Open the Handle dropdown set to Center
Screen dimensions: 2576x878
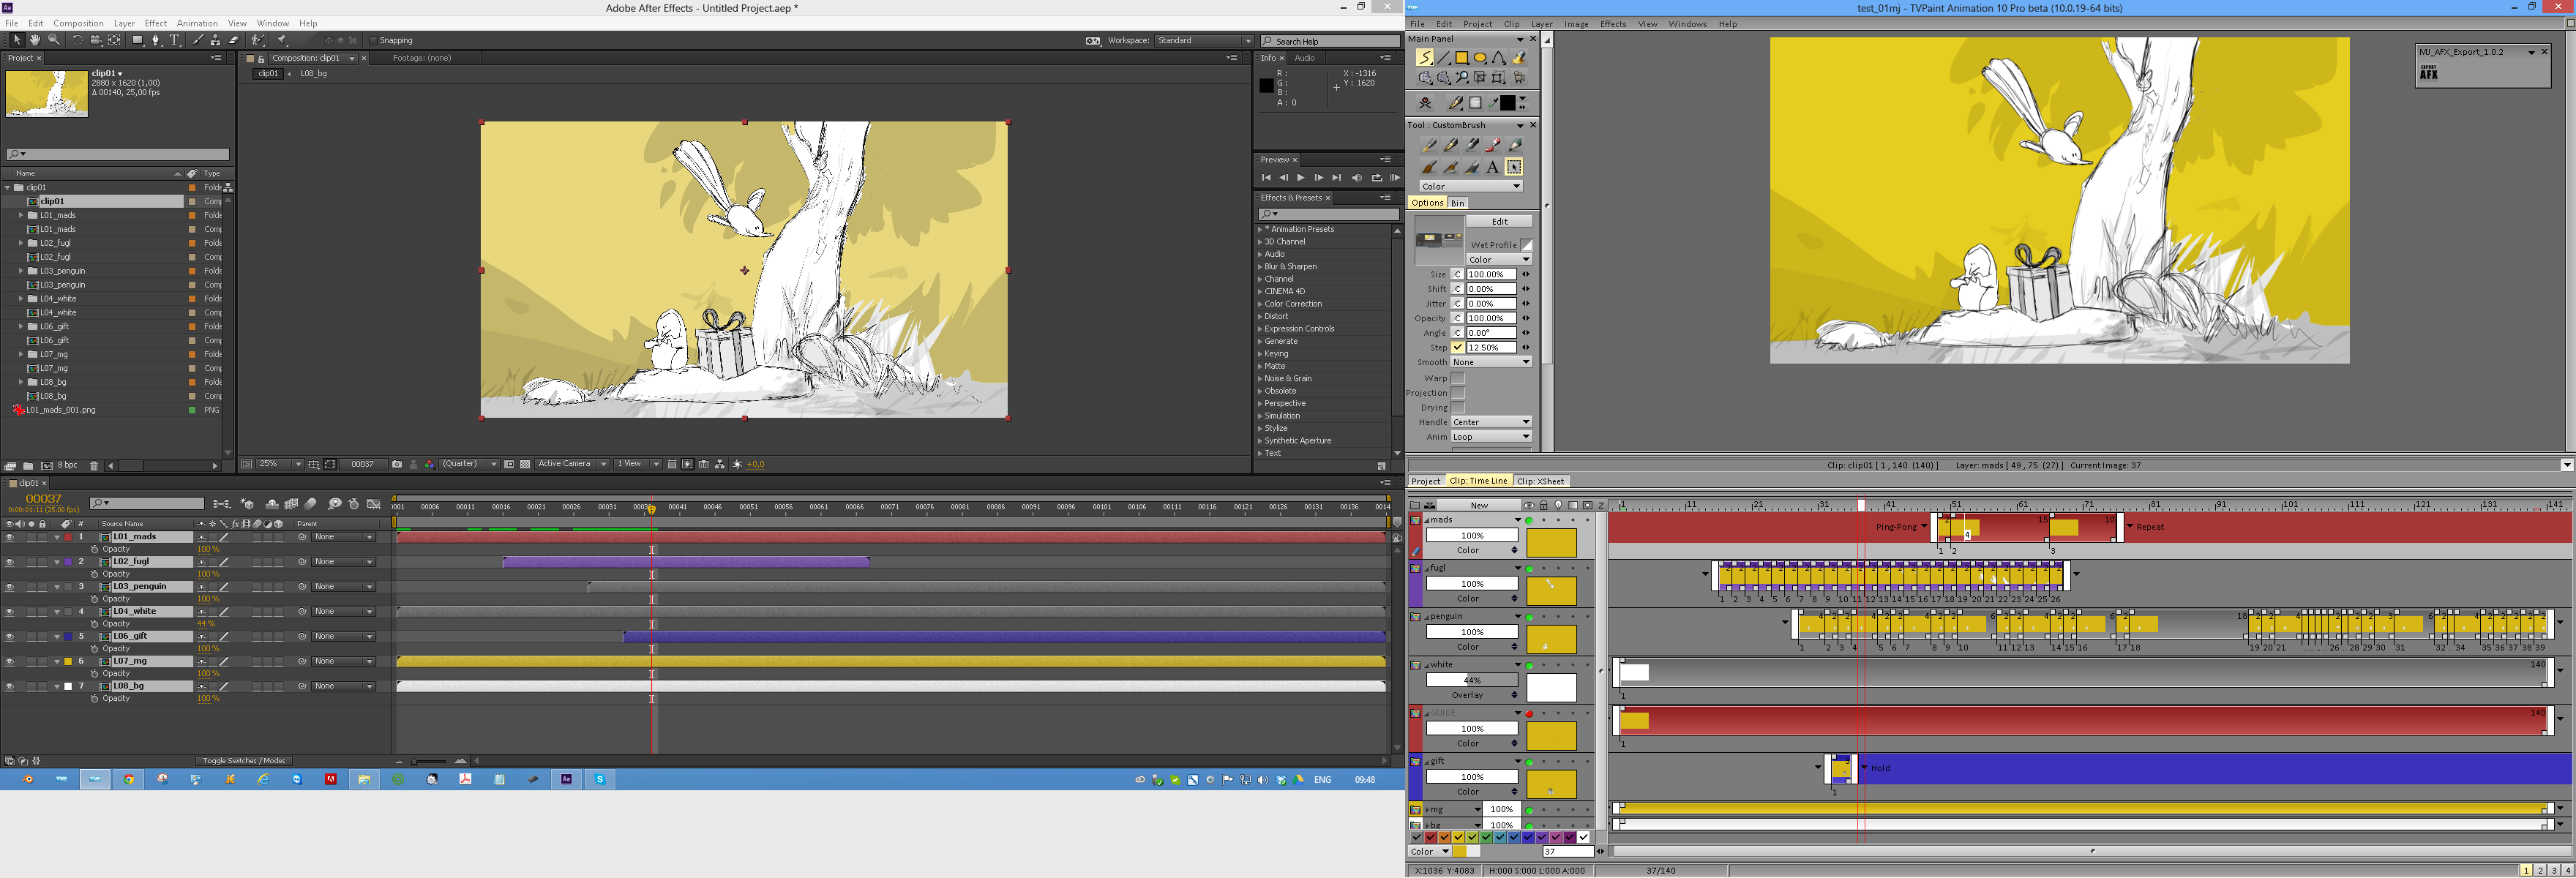click(1491, 422)
